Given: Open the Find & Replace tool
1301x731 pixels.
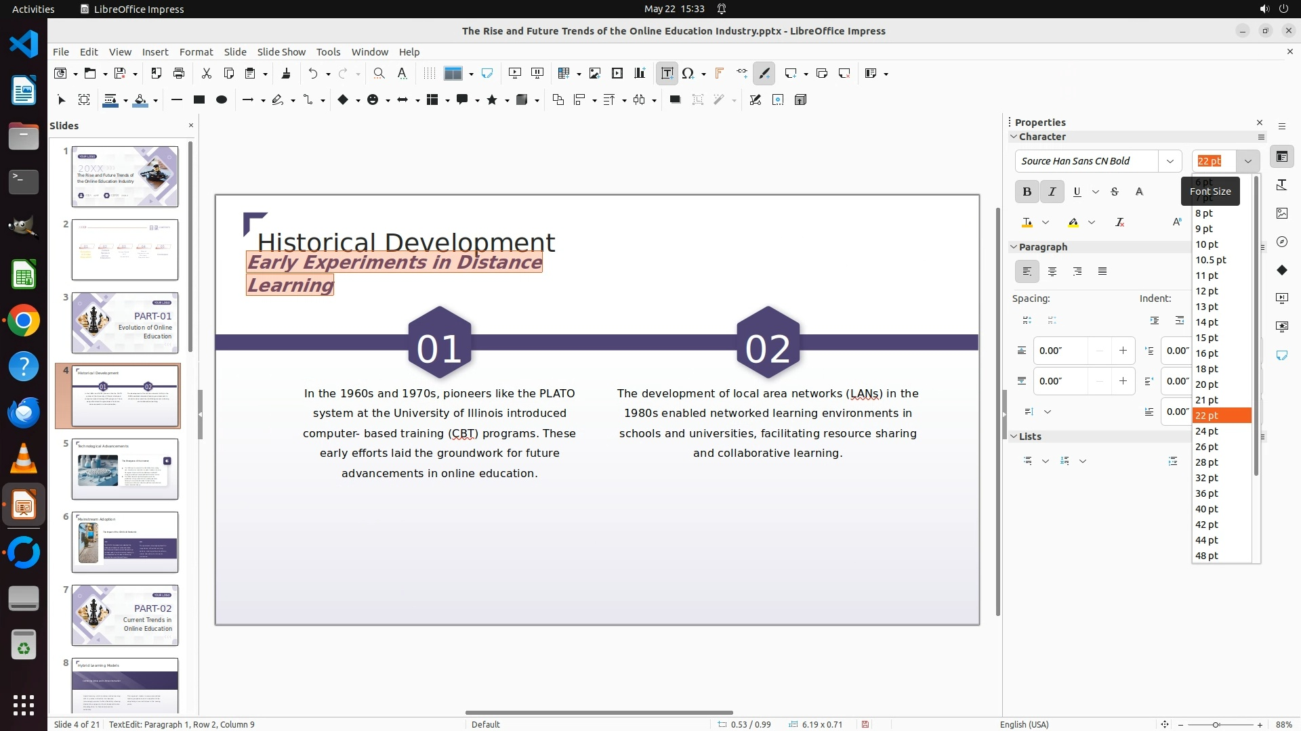Looking at the screenshot, I should point(379,74).
